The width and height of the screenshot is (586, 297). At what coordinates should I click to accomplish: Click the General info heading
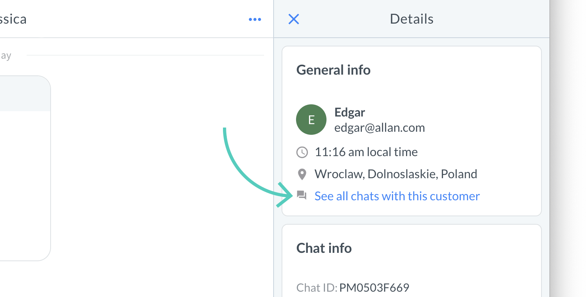[x=333, y=70]
